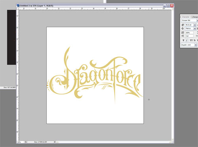Expand the Metrics kerning dropdown arrow

(195, 28)
